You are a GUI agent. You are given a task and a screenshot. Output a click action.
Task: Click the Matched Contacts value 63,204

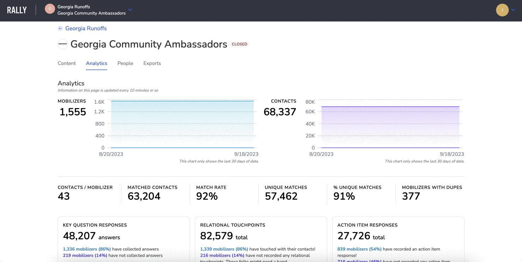tap(144, 196)
